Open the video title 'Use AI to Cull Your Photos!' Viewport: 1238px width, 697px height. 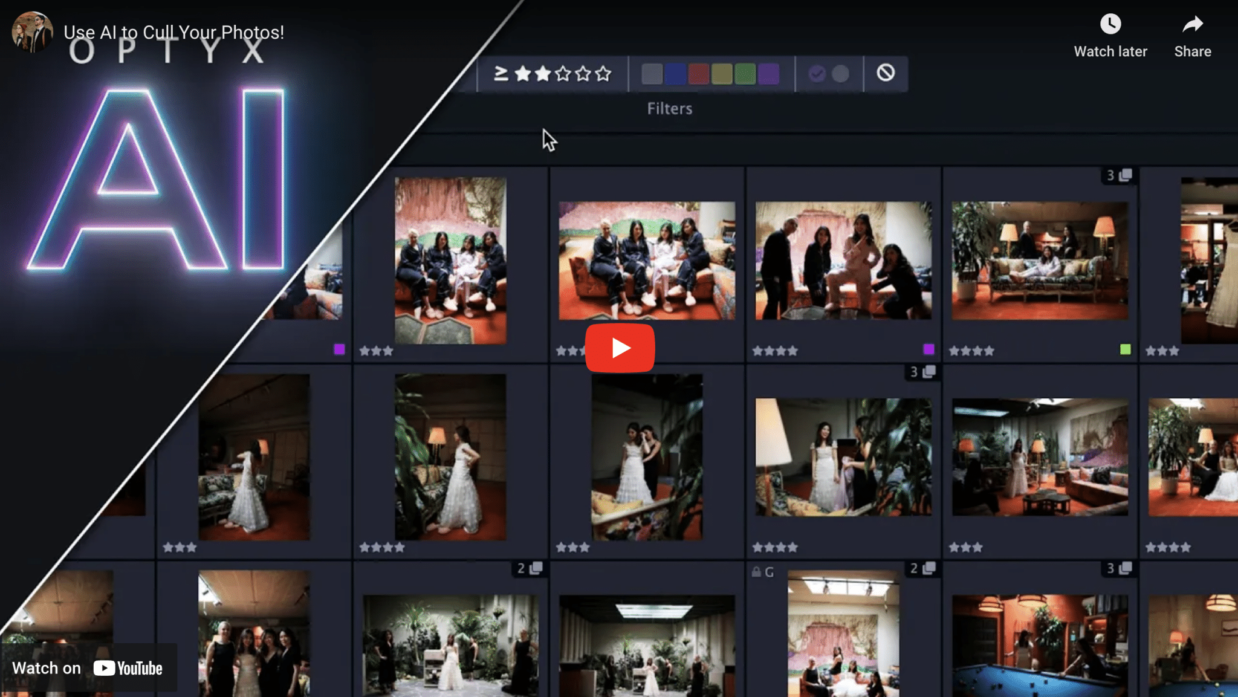coord(173,32)
